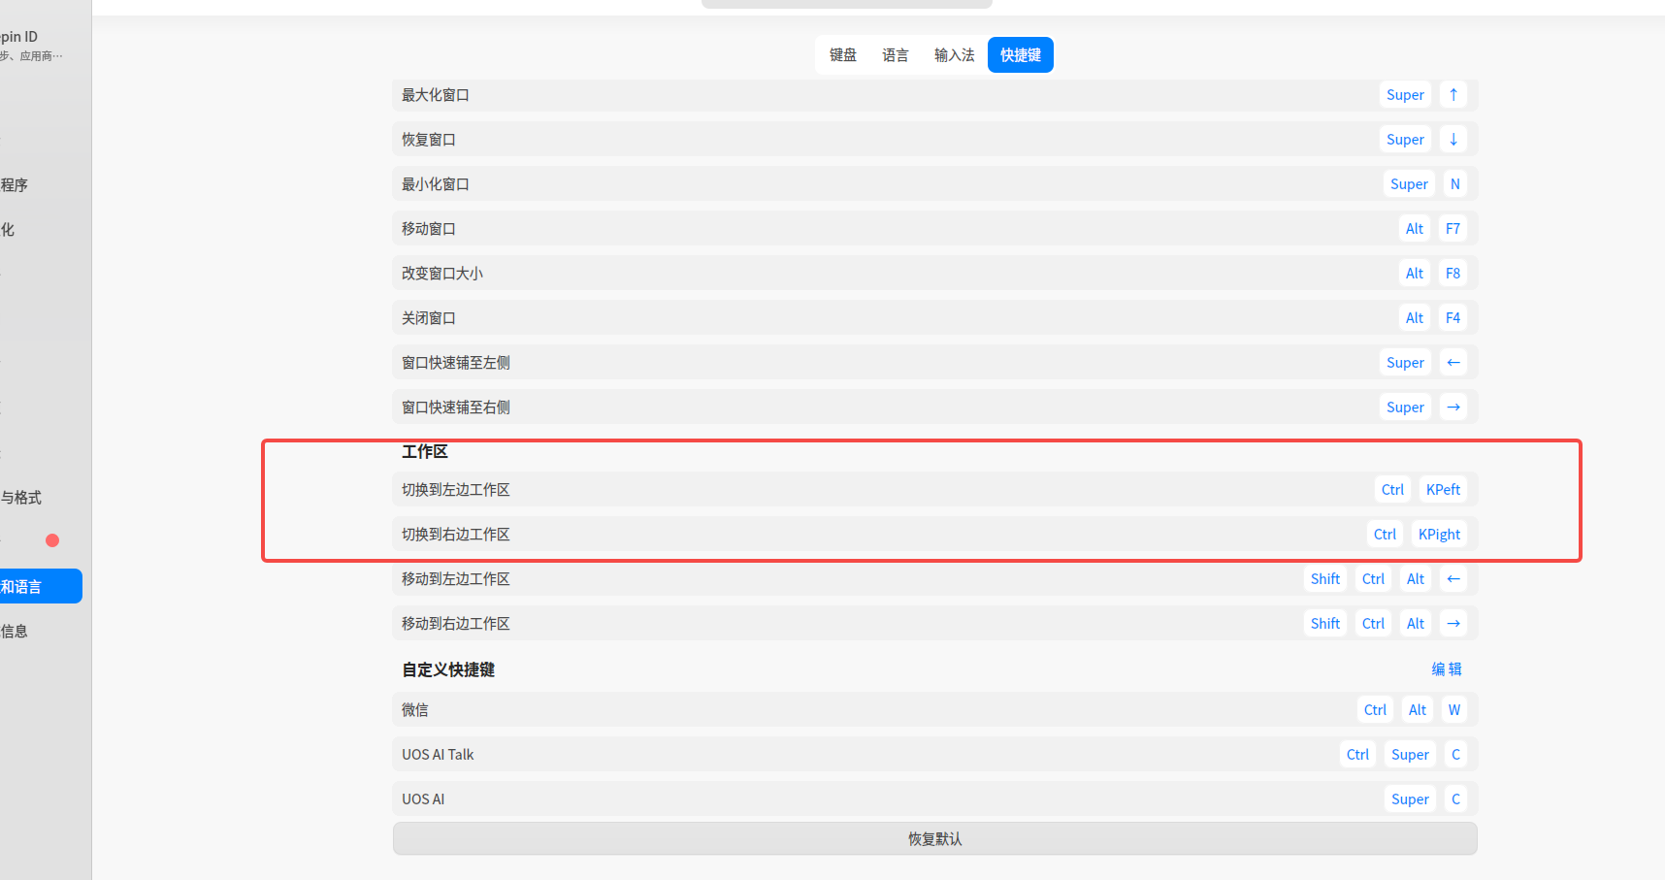Click the 恢复默认 button
The height and width of the screenshot is (880, 1665).
point(935,839)
